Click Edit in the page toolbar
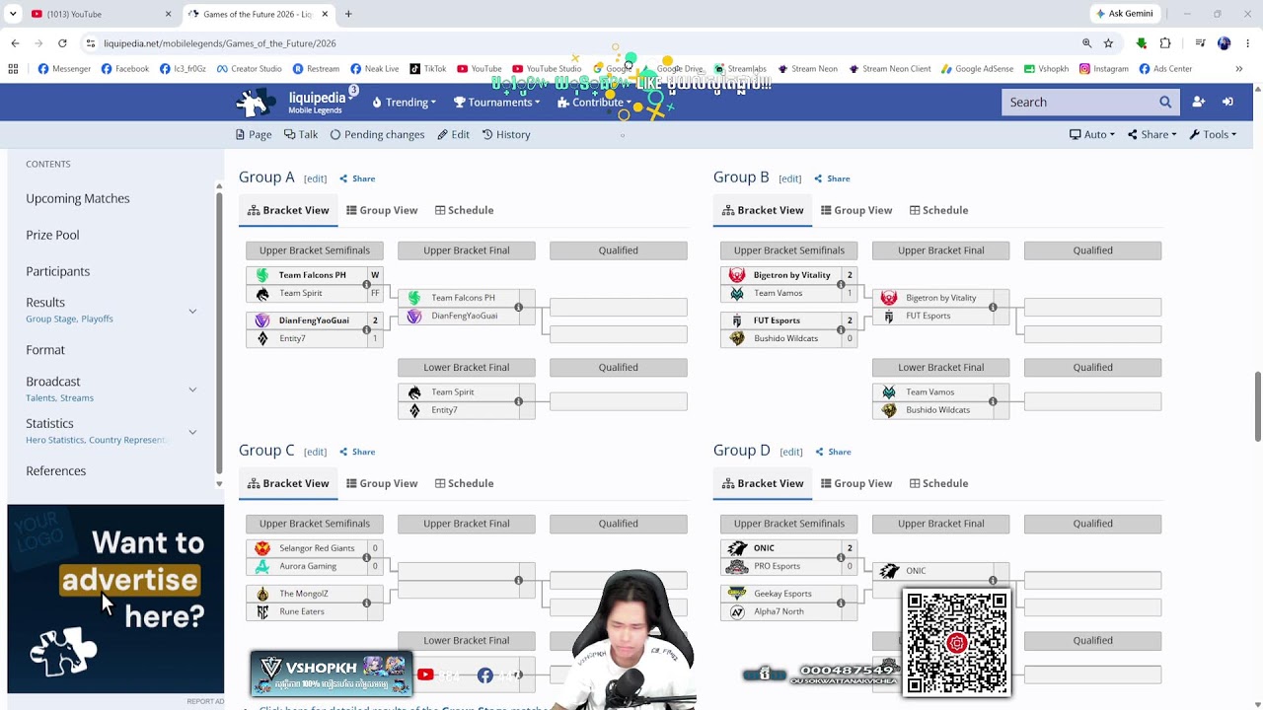1263x710 pixels. tap(454, 134)
